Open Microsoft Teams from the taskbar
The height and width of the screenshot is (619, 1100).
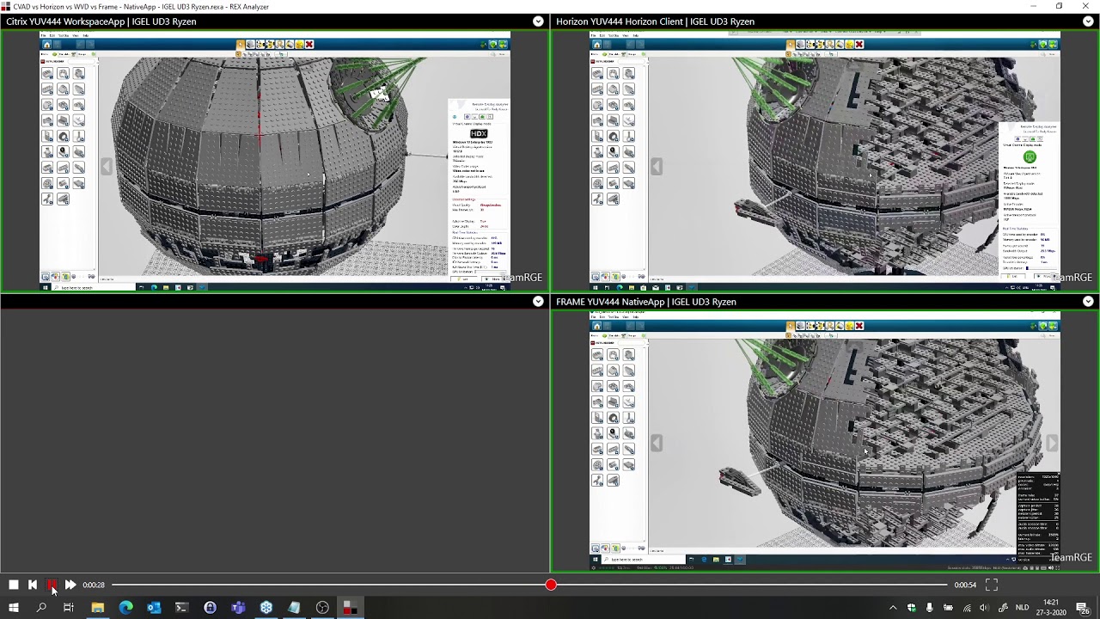(x=238, y=608)
